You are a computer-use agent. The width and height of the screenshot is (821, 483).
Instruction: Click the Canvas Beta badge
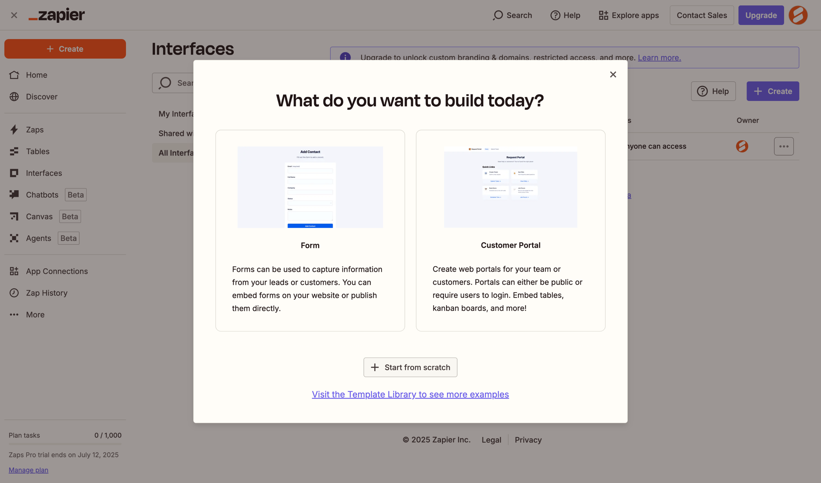click(70, 216)
